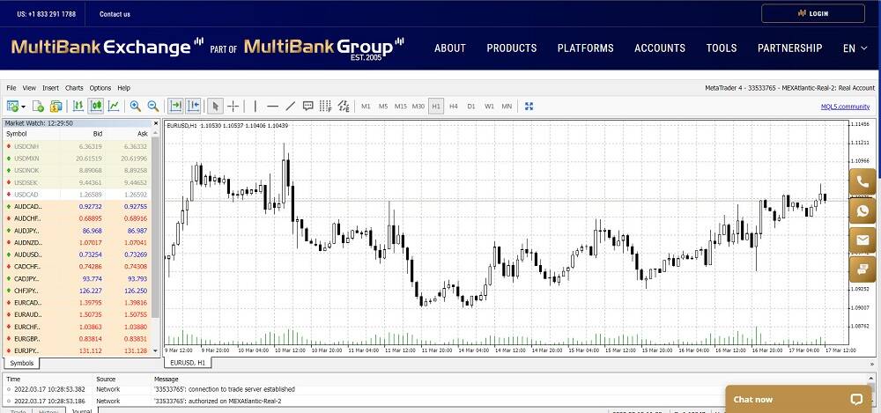881x413 pixels.
Task: Set timeframe to D1
Action: click(x=471, y=107)
